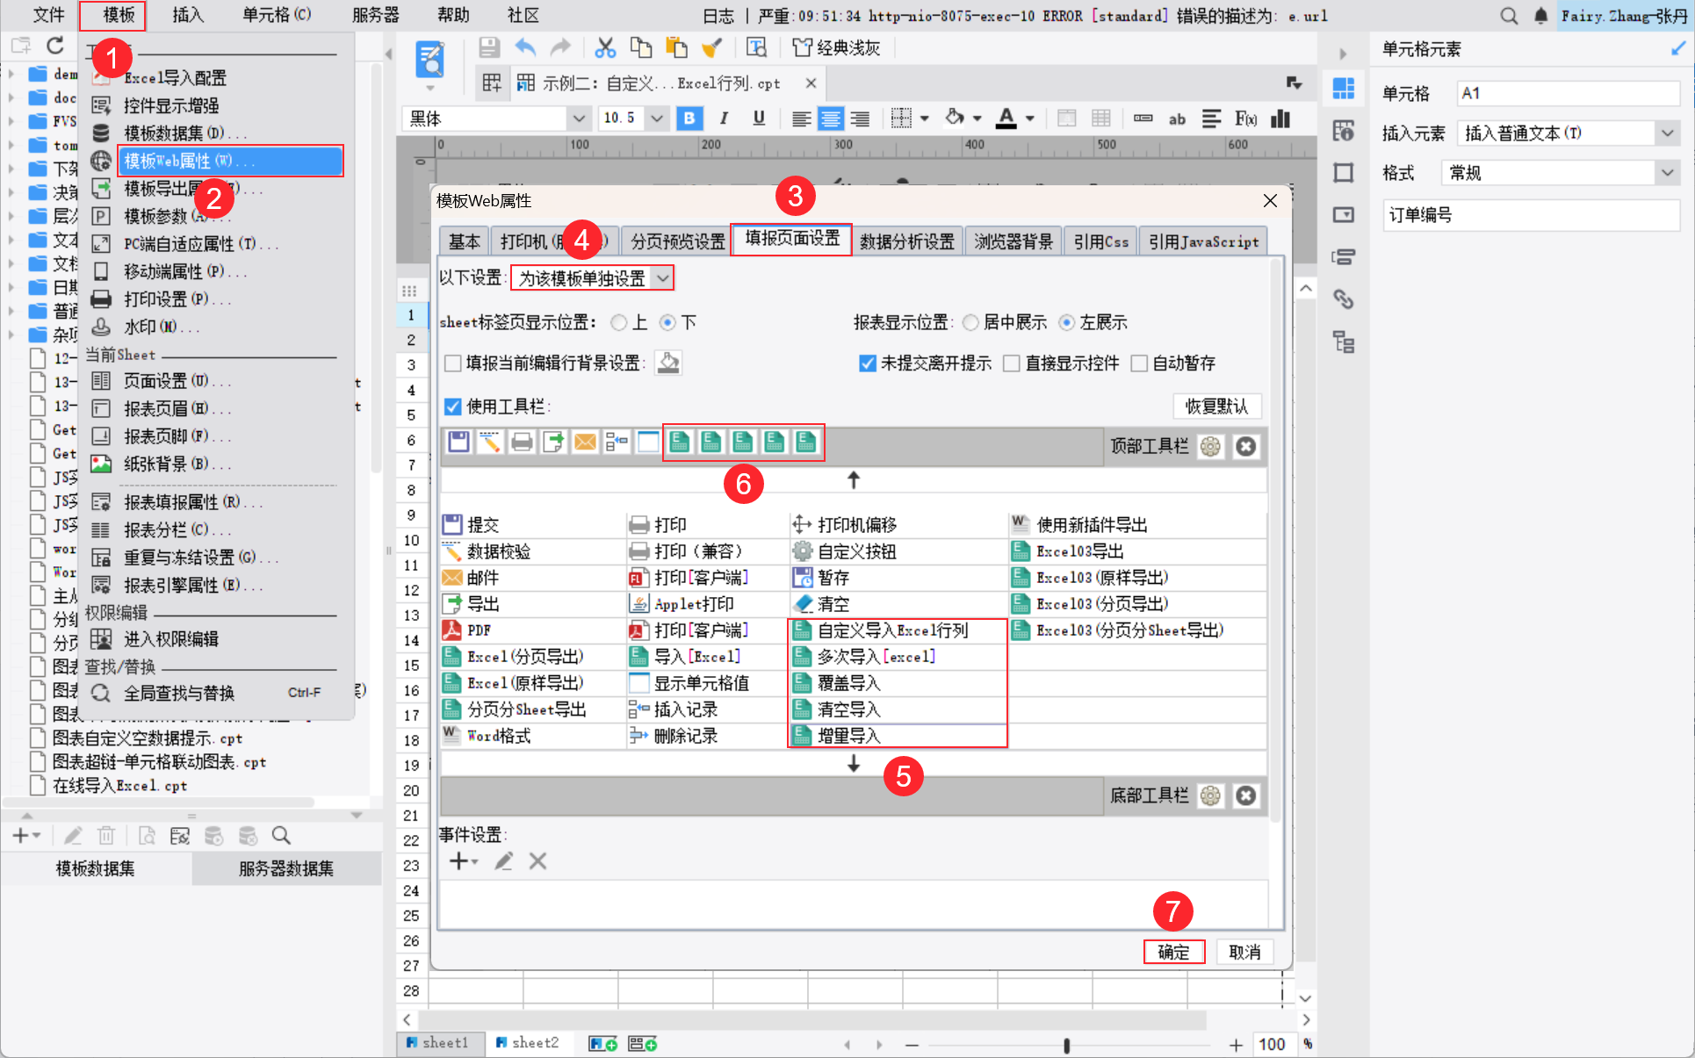Viewport: 1695px width, 1058px height.
Task: Enable the 自动暂存 checkbox
Action: (1140, 363)
